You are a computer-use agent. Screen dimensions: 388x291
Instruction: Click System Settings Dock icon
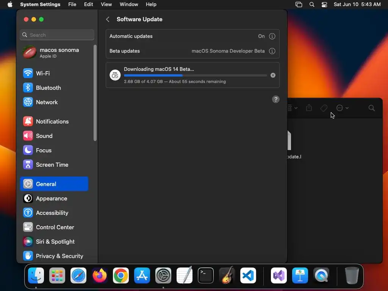163,275
